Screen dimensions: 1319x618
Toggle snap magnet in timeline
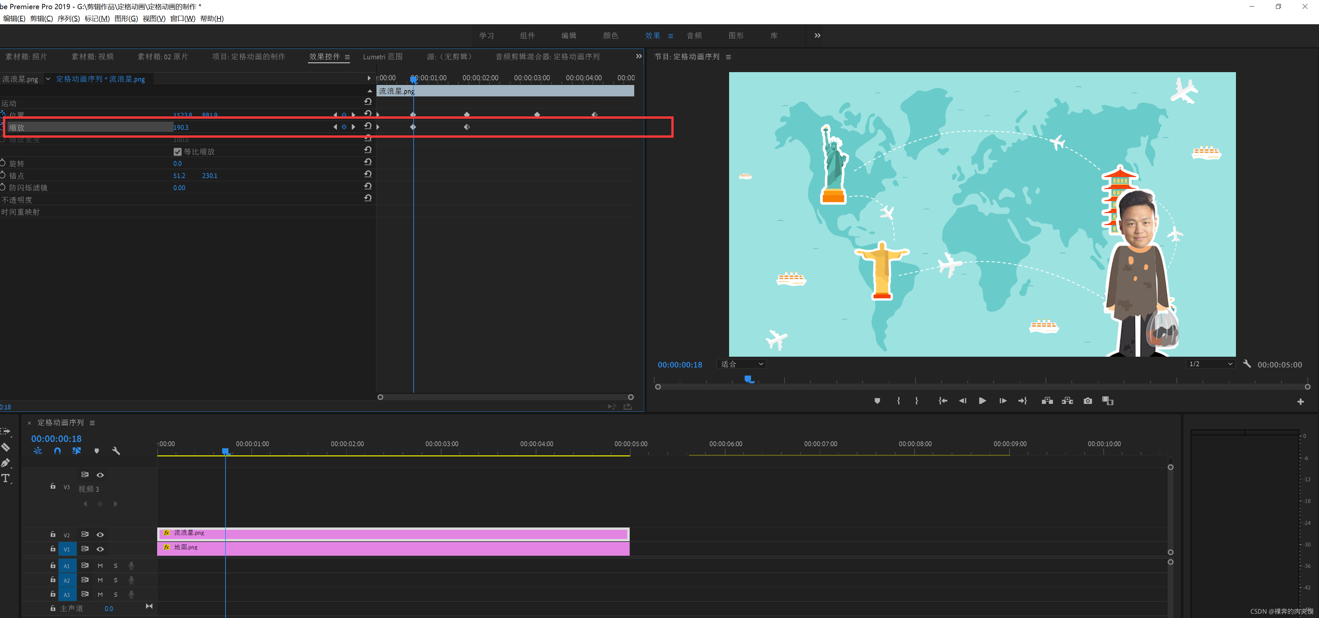(57, 451)
